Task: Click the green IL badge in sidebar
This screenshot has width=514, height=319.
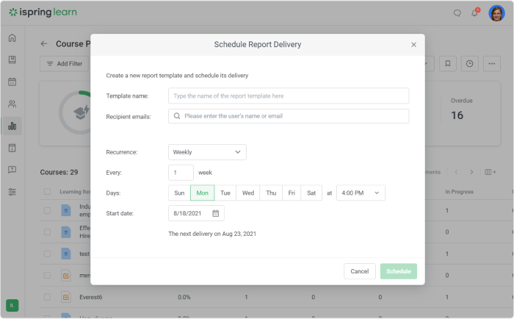Action: [12, 305]
